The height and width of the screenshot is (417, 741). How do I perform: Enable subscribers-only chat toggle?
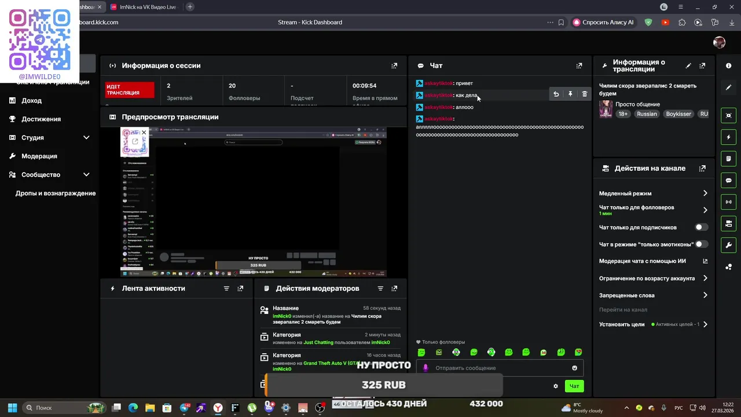click(x=702, y=228)
